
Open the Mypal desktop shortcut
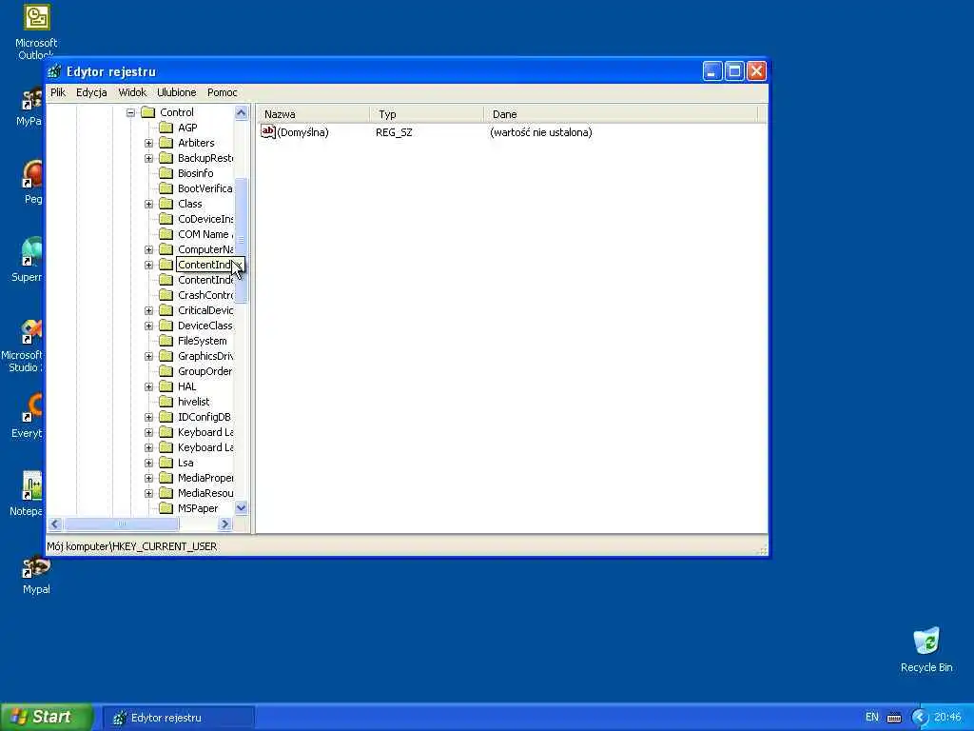pyautogui.click(x=36, y=575)
